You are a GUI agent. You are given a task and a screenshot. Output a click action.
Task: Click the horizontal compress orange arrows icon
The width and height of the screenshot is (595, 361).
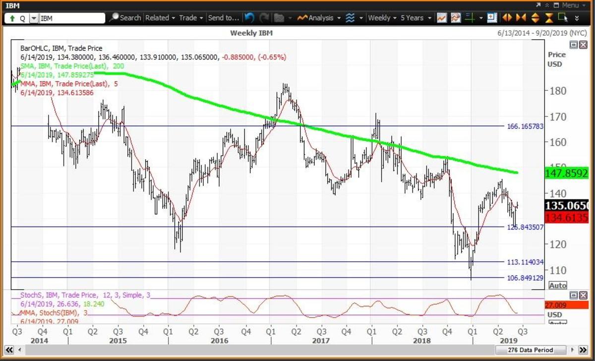click(521, 18)
